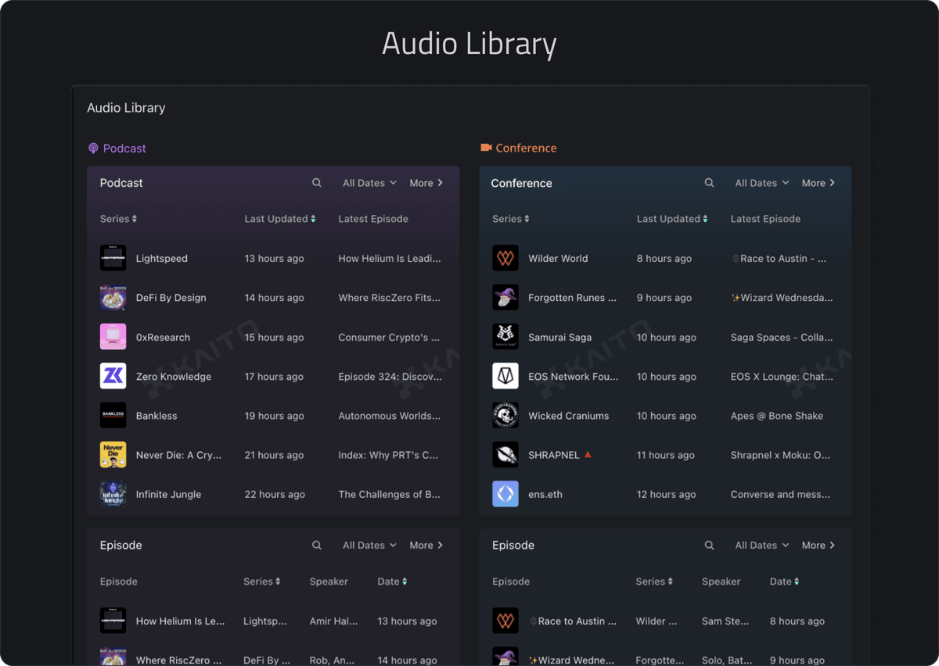This screenshot has width=939, height=666.
Task: Click logo of How Helium episode row
Action: coord(113,621)
